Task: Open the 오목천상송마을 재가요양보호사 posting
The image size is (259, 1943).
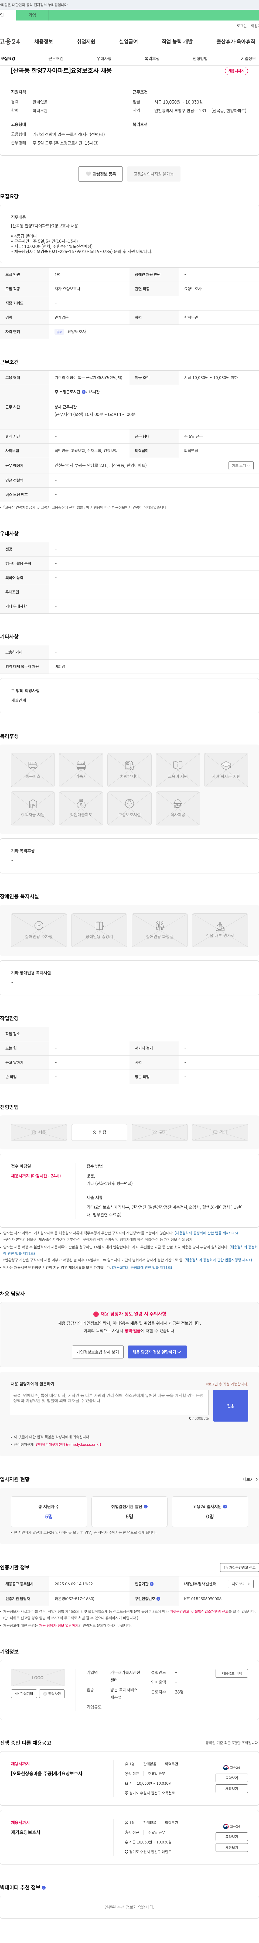Action: 47,1773
